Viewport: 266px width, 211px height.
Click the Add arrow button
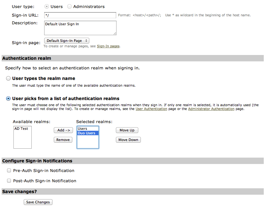click(63, 130)
